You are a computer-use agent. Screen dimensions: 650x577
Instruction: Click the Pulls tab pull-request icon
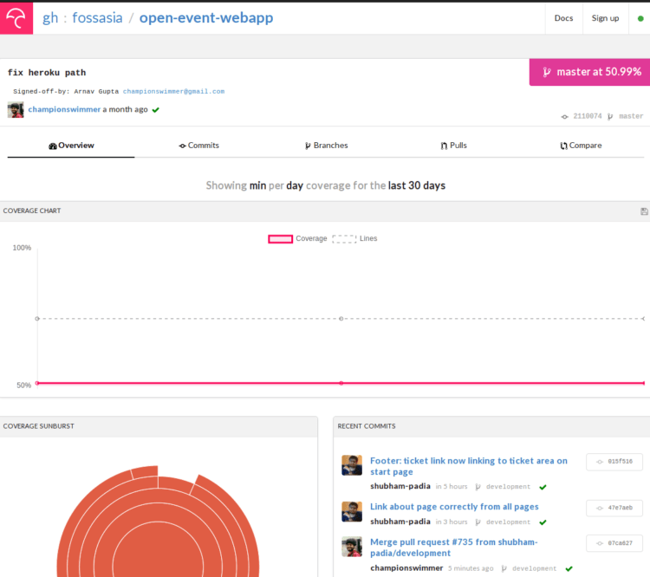(444, 146)
